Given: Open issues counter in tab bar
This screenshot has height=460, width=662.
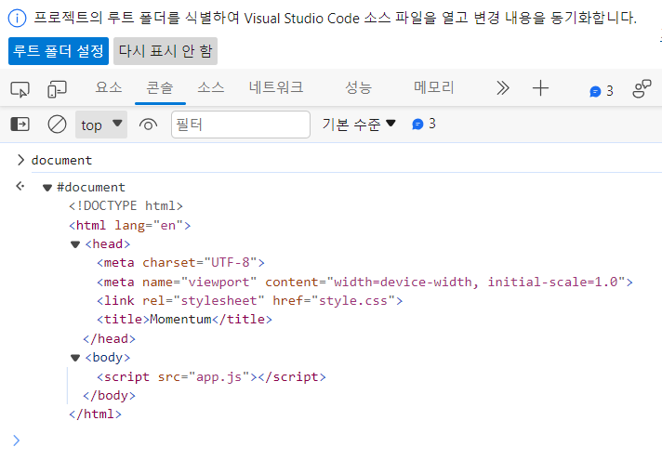Looking at the screenshot, I should (602, 91).
